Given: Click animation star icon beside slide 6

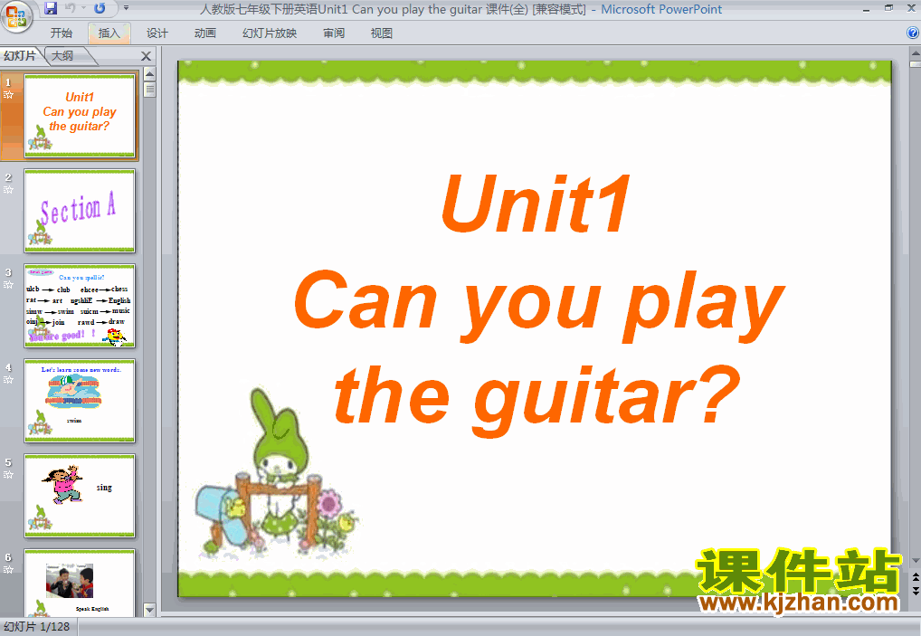Looking at the screenshot, I should (8, 570).
